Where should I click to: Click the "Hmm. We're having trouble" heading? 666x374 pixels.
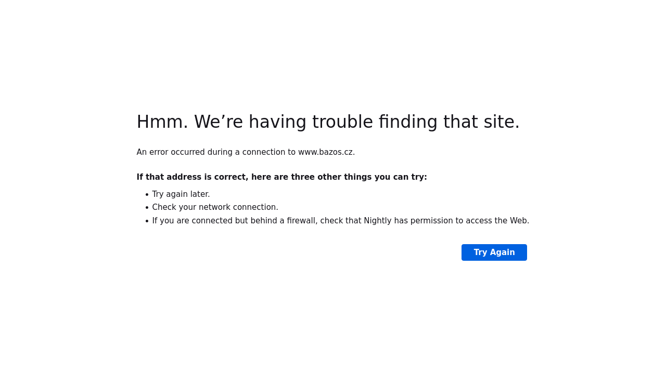pyautogui.click(x=328, y=122)
